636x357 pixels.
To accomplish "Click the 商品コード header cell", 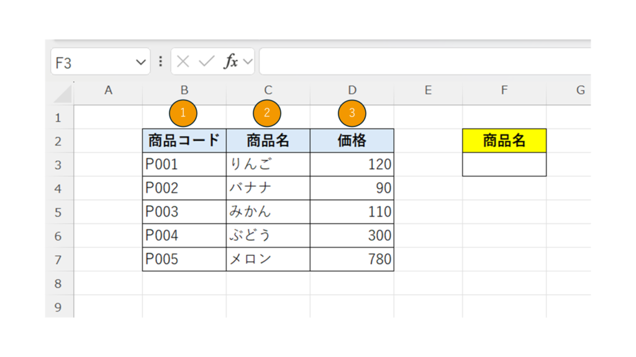I will (184, 141).
